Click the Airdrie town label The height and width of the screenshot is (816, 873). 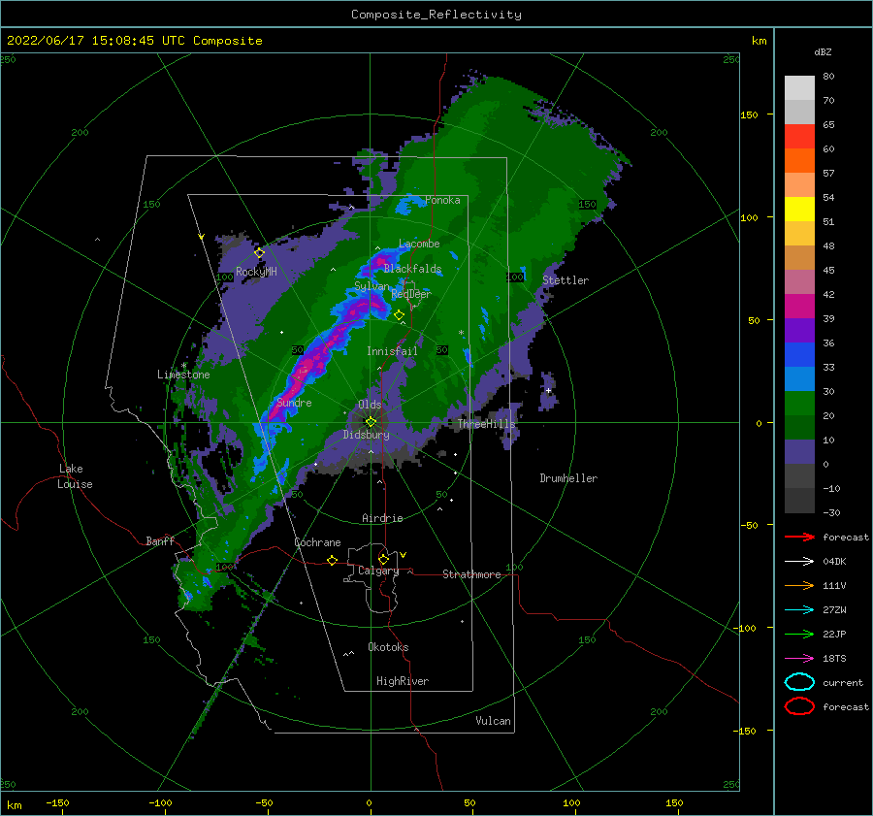tap(382, 518)
